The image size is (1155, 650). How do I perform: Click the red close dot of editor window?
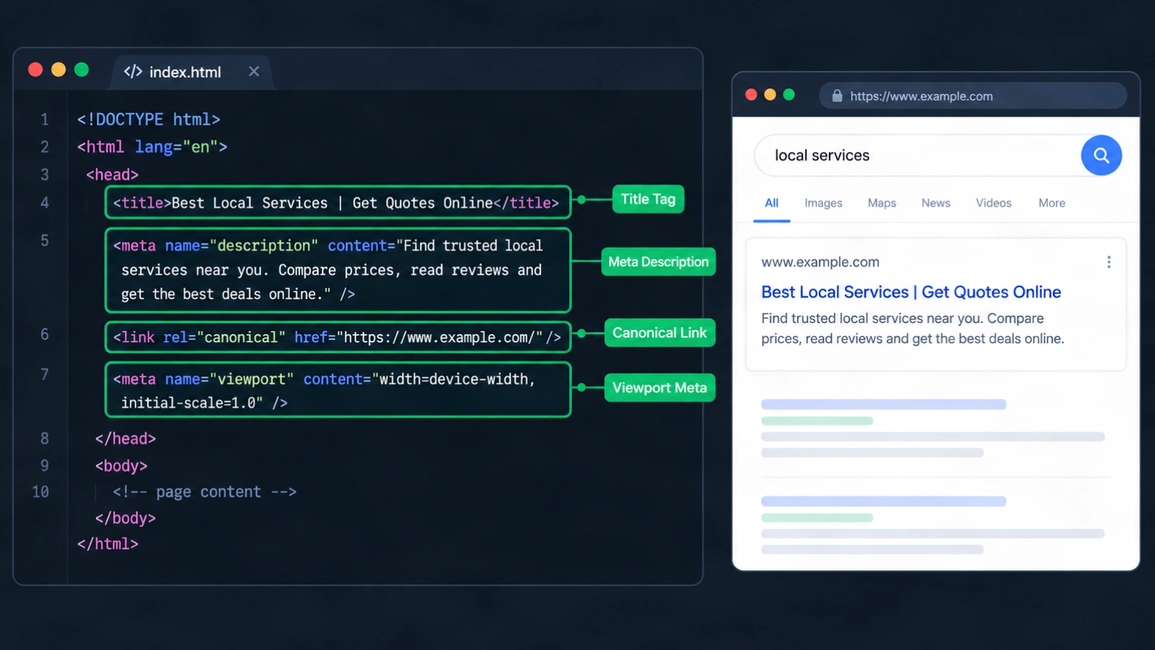pyautogui.click(x=35, y=70)
